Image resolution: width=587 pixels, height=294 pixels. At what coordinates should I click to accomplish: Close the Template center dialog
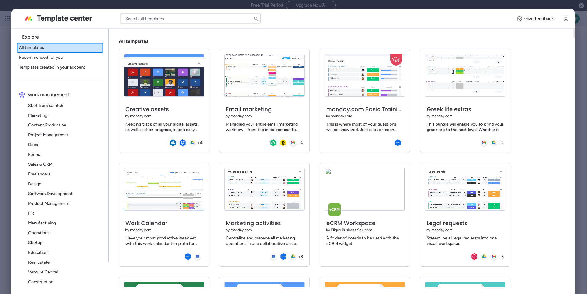point(566,19)
